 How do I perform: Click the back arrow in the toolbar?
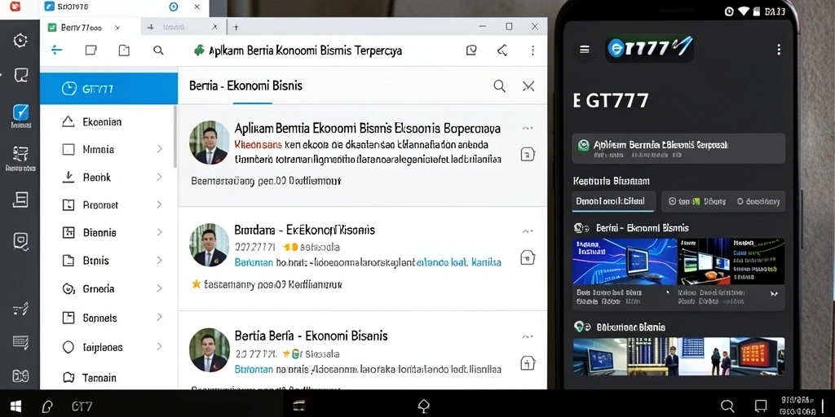[56, 50]
